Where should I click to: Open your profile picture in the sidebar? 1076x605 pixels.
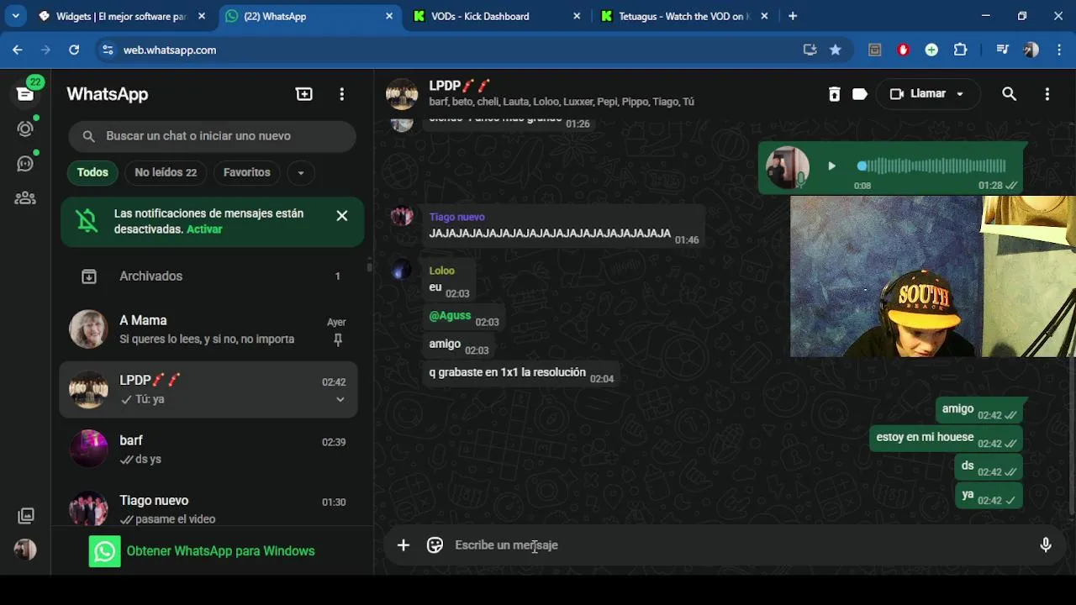tap(25, 550)
